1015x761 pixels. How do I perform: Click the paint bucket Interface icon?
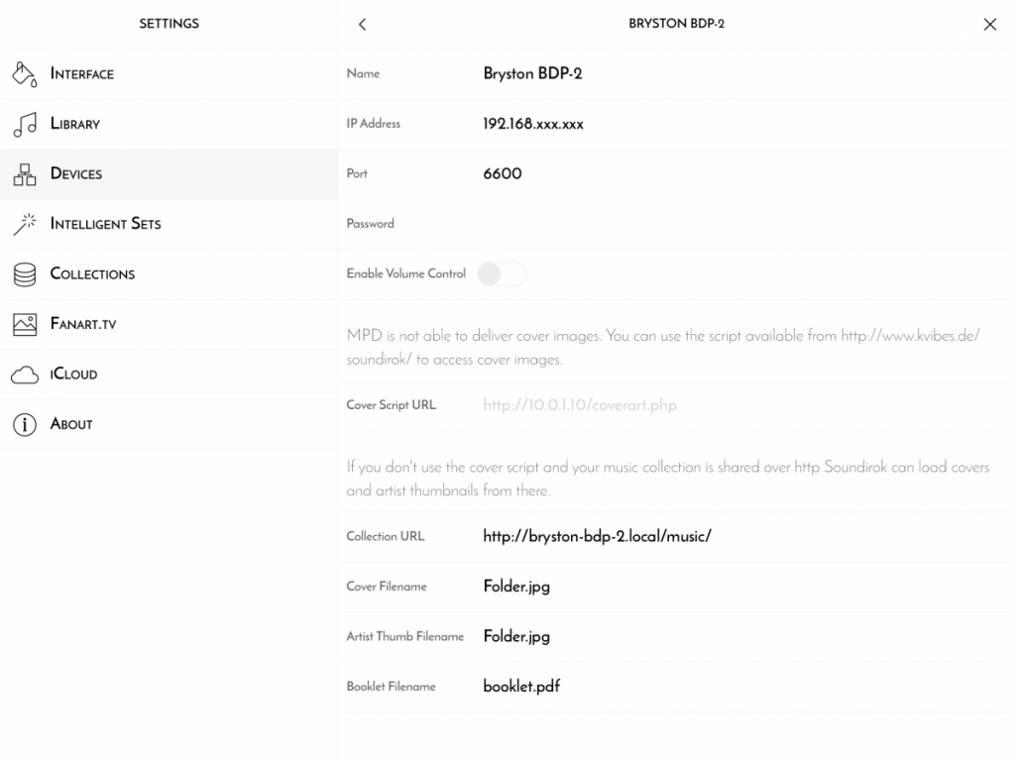25,74
